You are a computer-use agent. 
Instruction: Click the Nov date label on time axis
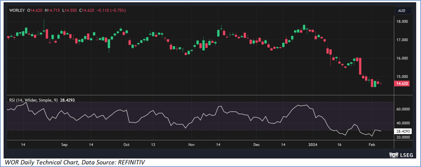coord(192,145)
